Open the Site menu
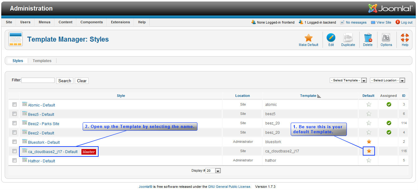 (9, 22)
